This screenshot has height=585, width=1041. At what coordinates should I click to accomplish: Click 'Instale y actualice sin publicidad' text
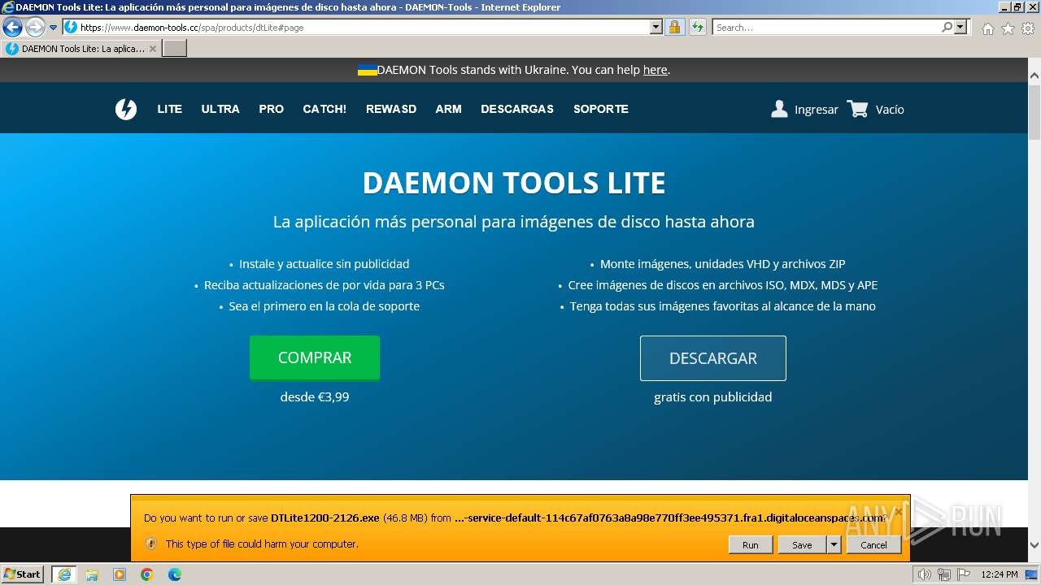point(324,264)
